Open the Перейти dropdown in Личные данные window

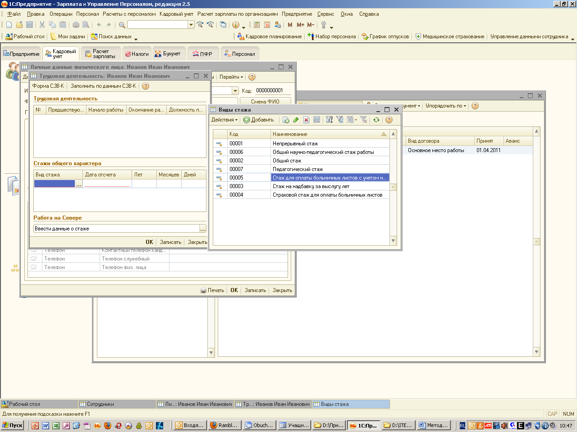pos(231,77)
